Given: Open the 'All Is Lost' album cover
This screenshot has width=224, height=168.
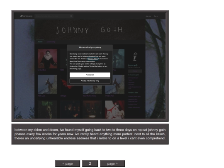Looking at the screenshot, I should coord(48,85).
